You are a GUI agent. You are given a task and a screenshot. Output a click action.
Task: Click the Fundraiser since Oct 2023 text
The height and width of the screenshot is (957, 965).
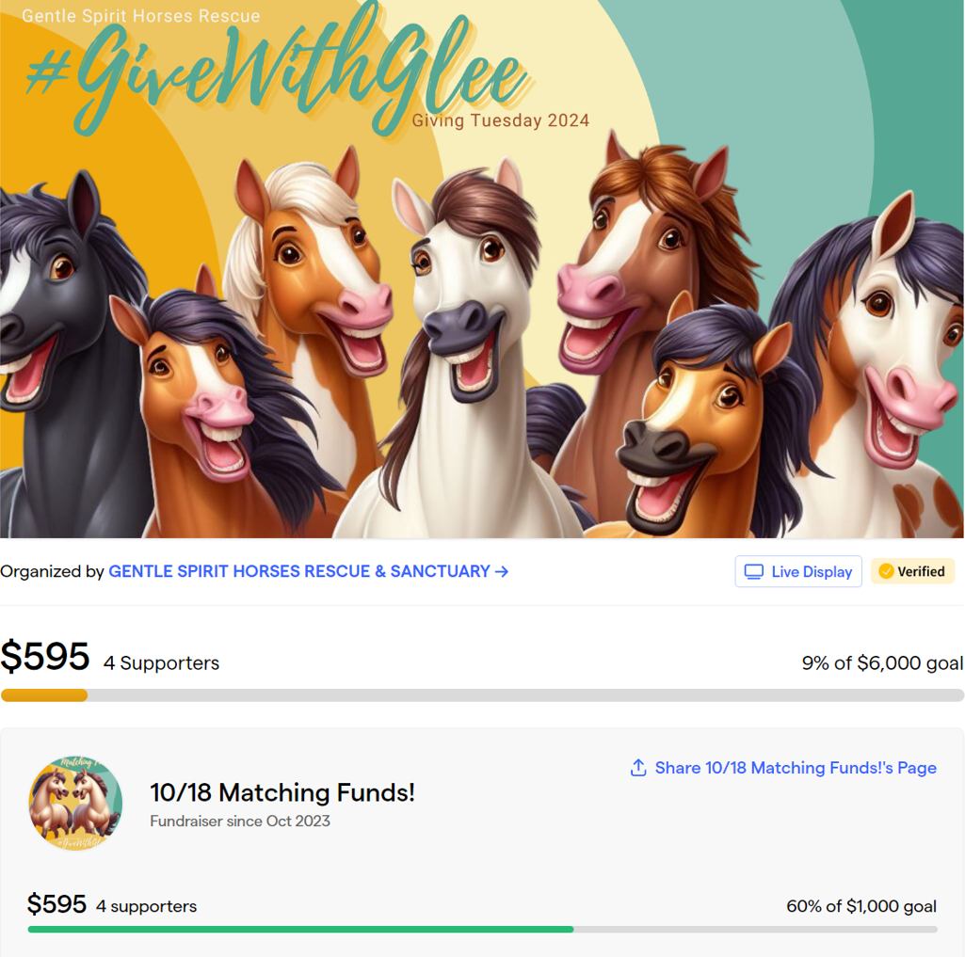click(x=240, y=821)
